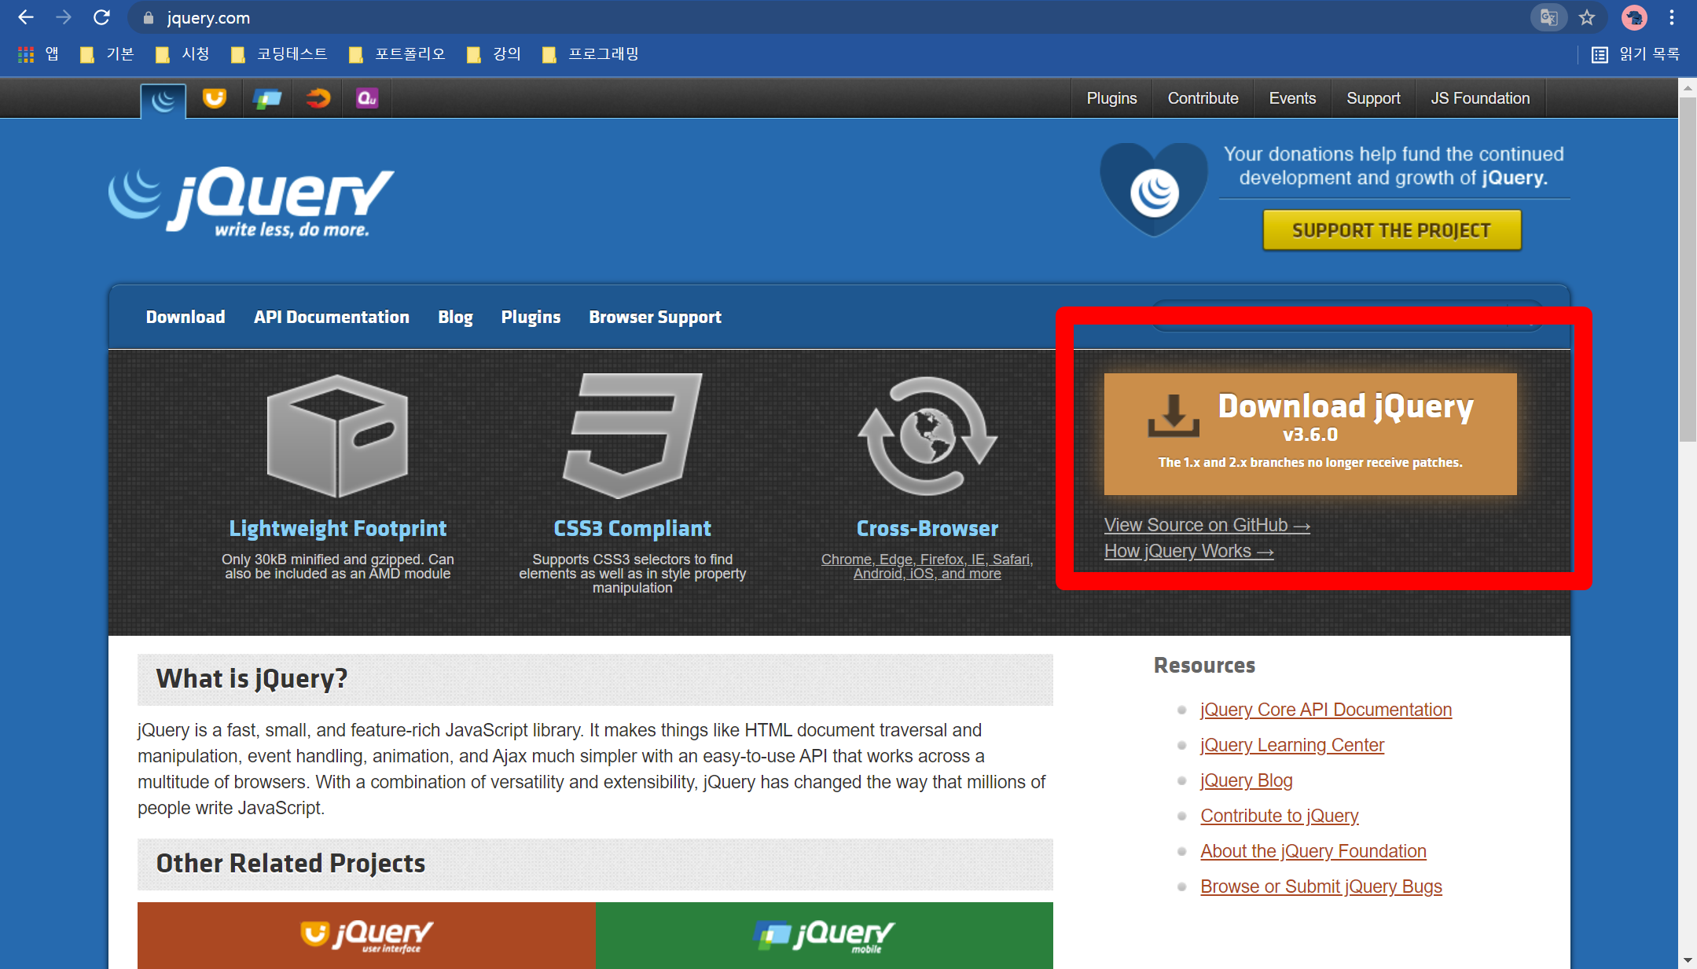Open the Chrome three-dot menu

pyautogui.click(x=1672, y=17)
